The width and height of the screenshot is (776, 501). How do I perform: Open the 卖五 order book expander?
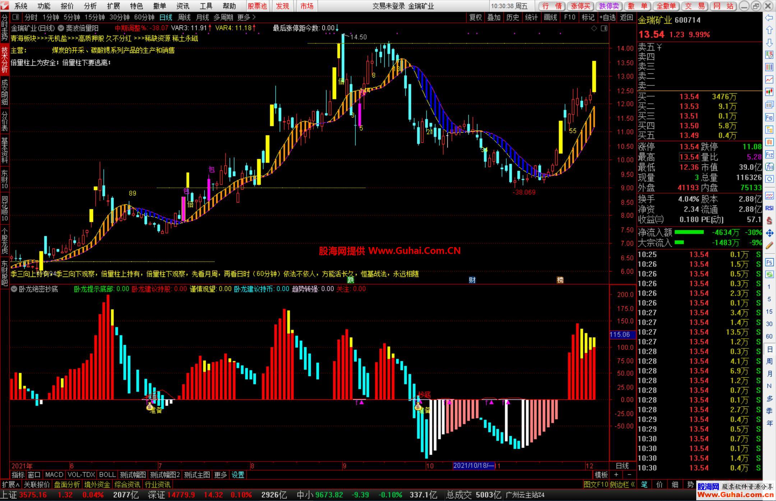click(659, 47)
